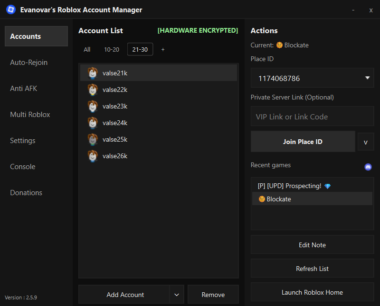Select account name valse22k
The width and height of the screenshot is (380, 306).
click(x=115, y=90)
